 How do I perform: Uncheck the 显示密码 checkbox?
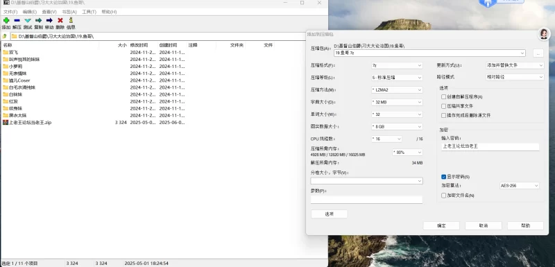coord(443,177)
